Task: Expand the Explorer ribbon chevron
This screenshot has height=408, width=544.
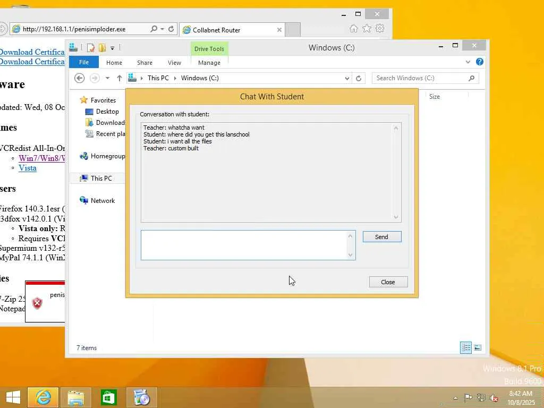Action: tap(467, 62)
